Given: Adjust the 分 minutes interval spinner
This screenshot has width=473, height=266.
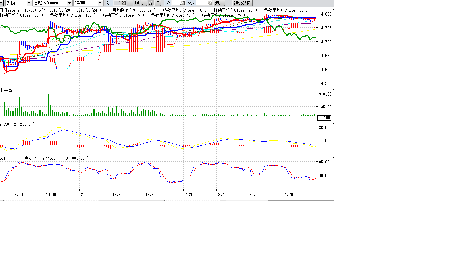Looking at the screenshot, I should pos(181,3).
